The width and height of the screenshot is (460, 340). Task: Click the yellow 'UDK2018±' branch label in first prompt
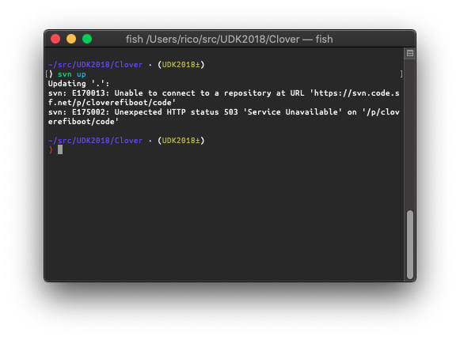(x=181, y=65)
